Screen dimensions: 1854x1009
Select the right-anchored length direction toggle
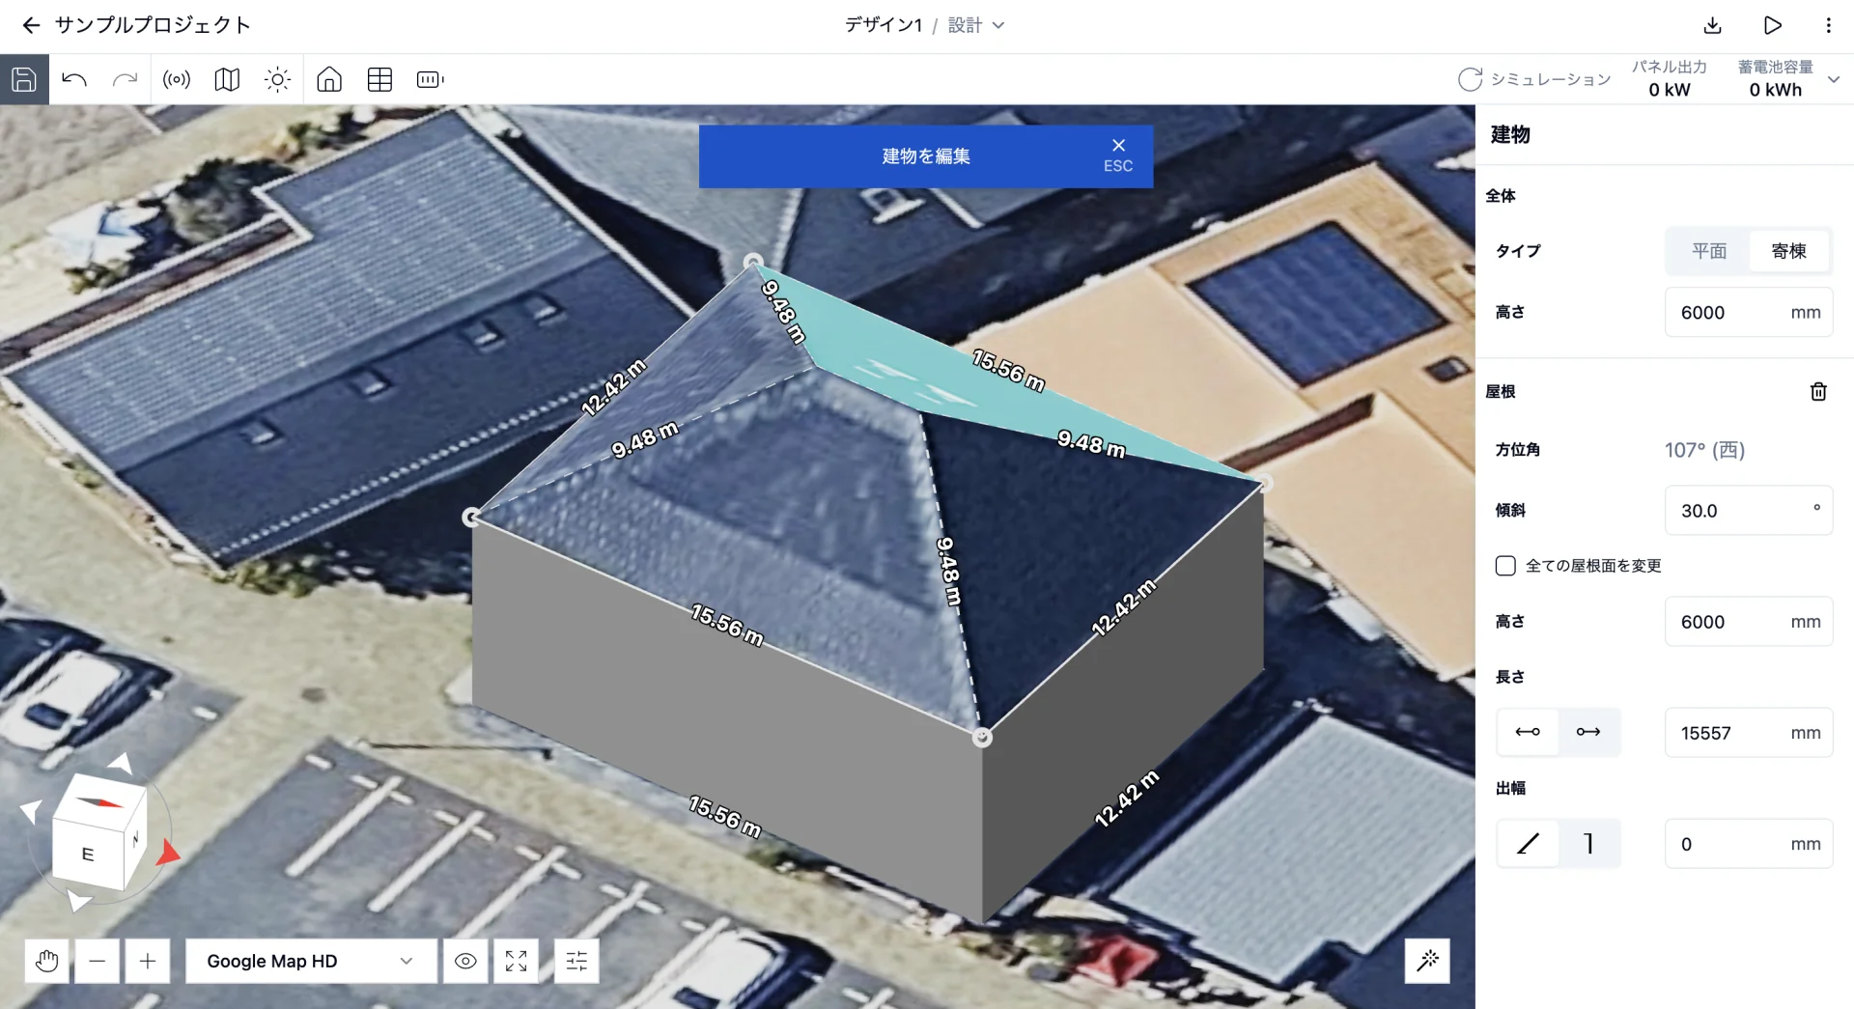click(1588, 732)
